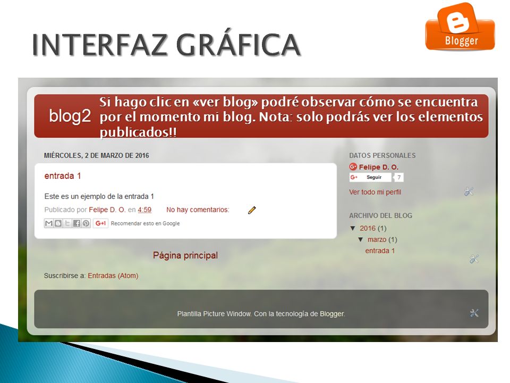Click 'Recomendar esto en Google' text
This screenshot has width=510, height=383.
pyautogui.click(x=145, y=223)
